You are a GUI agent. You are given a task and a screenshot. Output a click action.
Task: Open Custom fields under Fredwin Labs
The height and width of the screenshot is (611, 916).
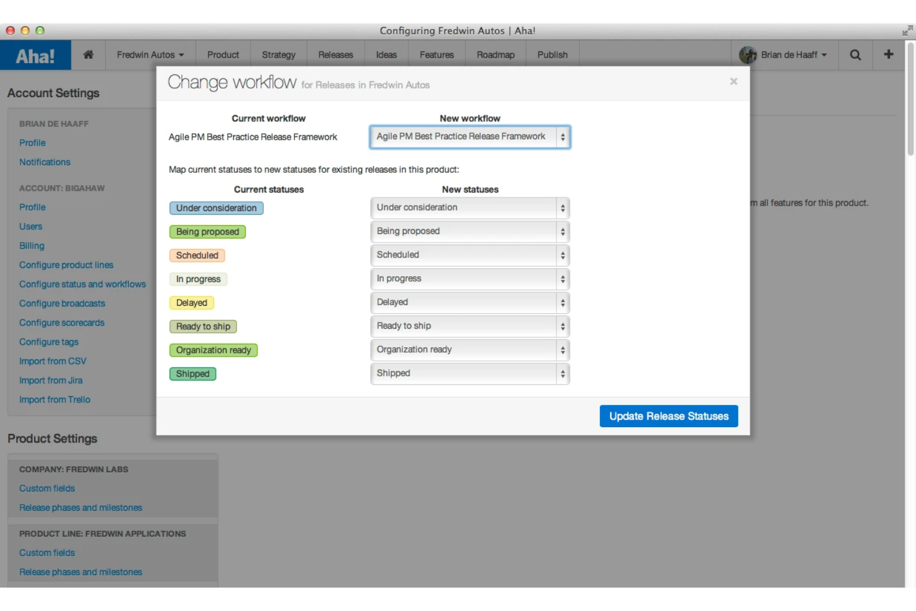(47, 488)
